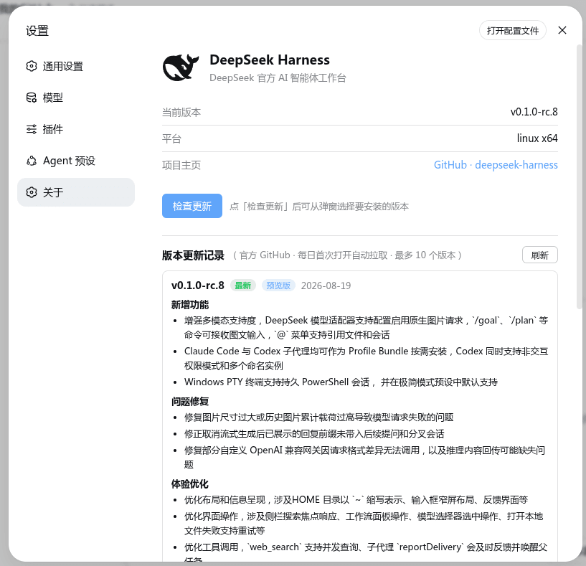
Task: Click the 增强多模态支持度 changelog item
Action: point(366,328)
